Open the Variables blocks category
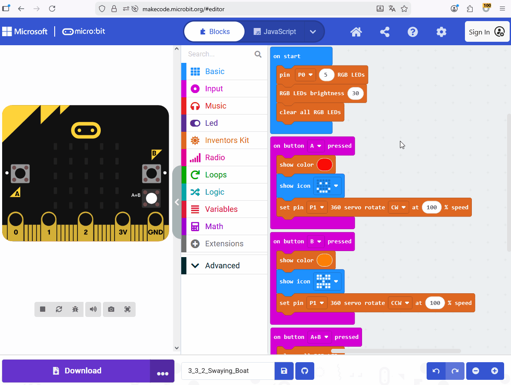This screenshot has width=511, height=385. coord(224,209)
